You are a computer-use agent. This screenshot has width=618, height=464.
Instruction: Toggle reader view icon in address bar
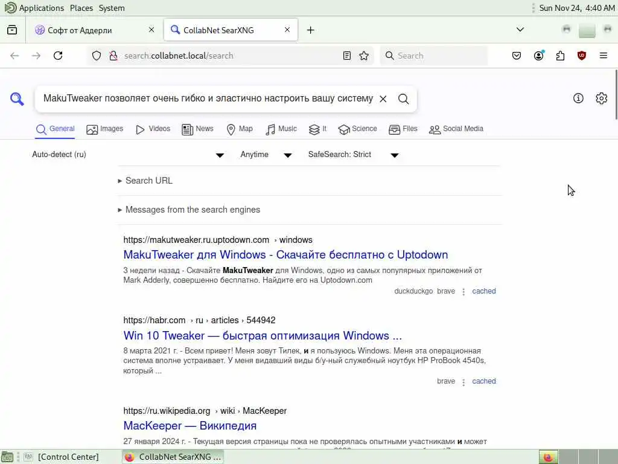pyautogui.click(x=347, y=56)
